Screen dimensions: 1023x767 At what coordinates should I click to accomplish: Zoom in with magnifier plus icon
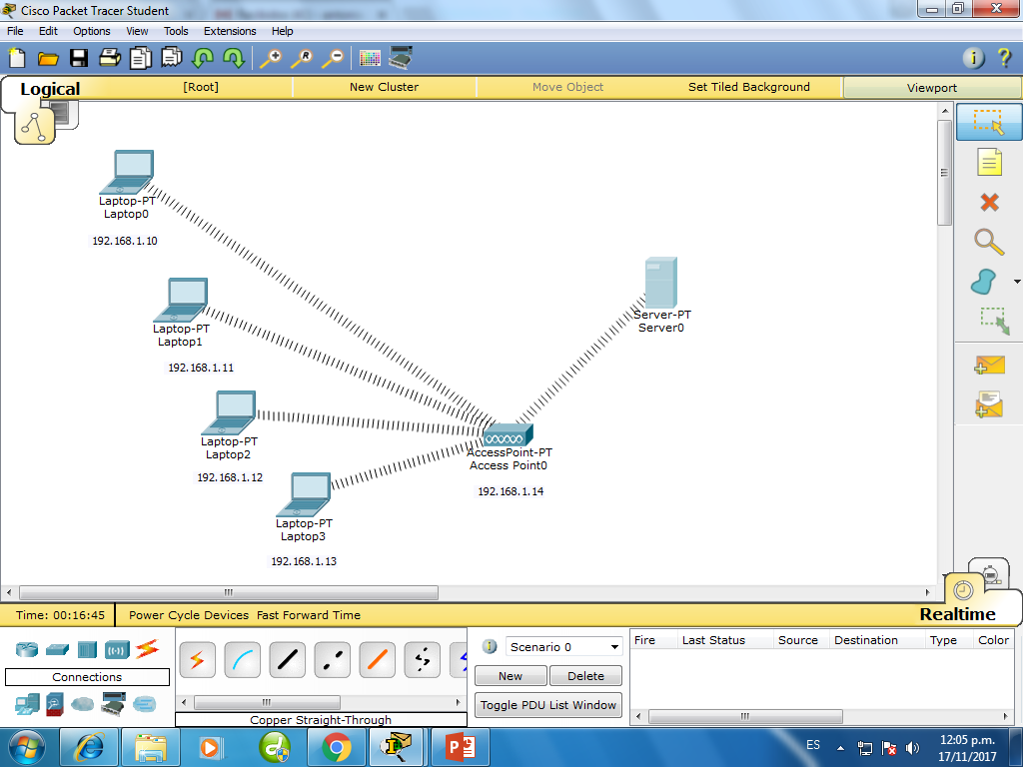pyautogui.click(x=271, y=58)
